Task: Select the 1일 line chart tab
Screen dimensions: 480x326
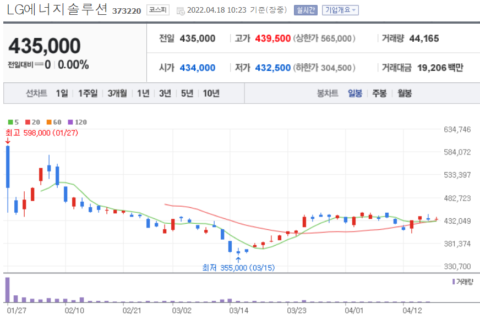Action: tap(62, 93)
